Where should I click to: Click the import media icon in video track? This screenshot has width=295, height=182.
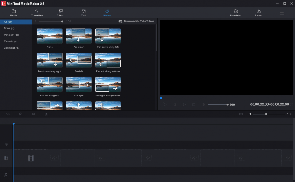pos(31,158)
